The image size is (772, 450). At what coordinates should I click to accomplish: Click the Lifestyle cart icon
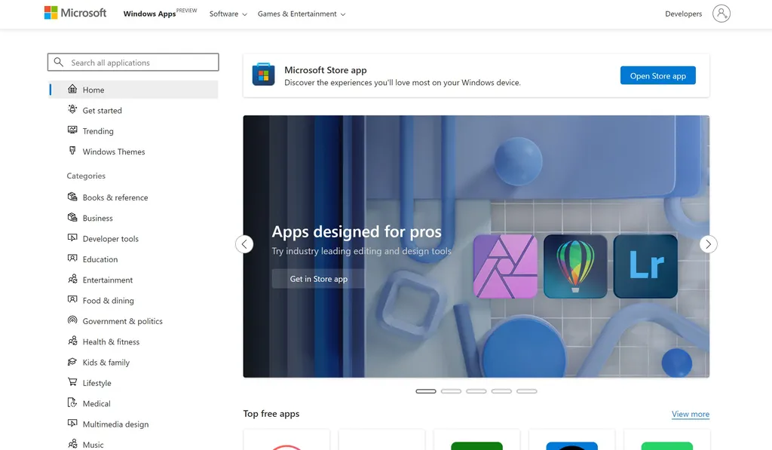72,382
